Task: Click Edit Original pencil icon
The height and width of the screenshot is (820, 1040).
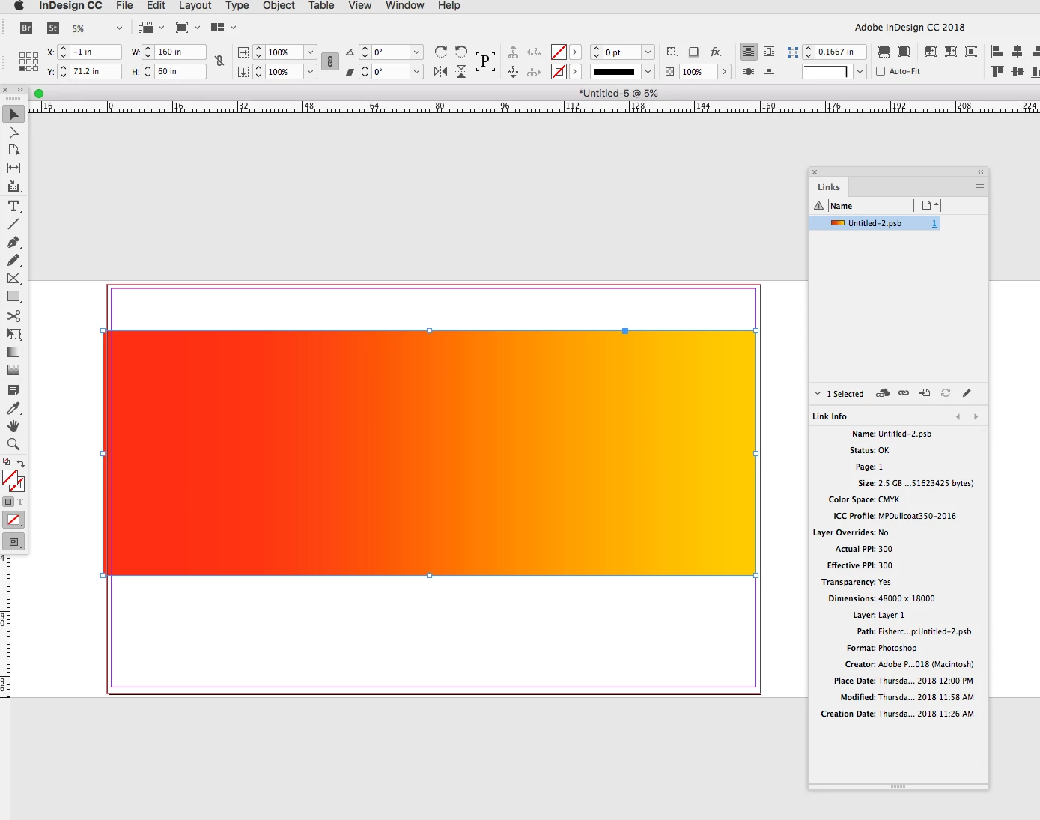Action: click(x=967, y=393)
